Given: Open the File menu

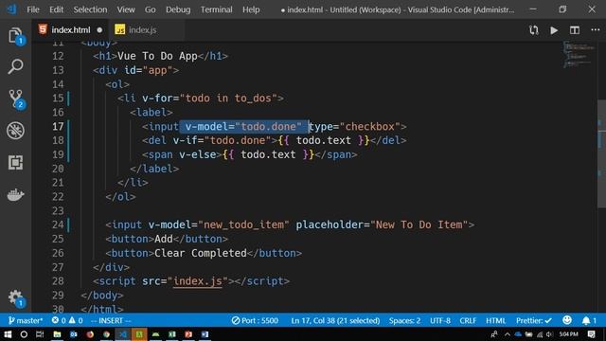Looking at the screenshot, I should (x=33, y=9).
